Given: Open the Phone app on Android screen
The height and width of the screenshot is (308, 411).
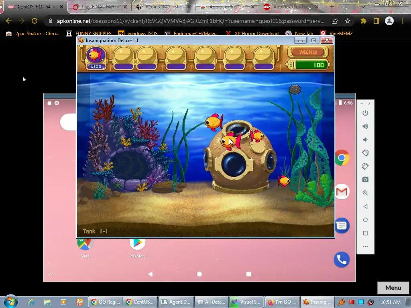Looking at the screenshot, I should pyautogui.click(x=342, y=259).
